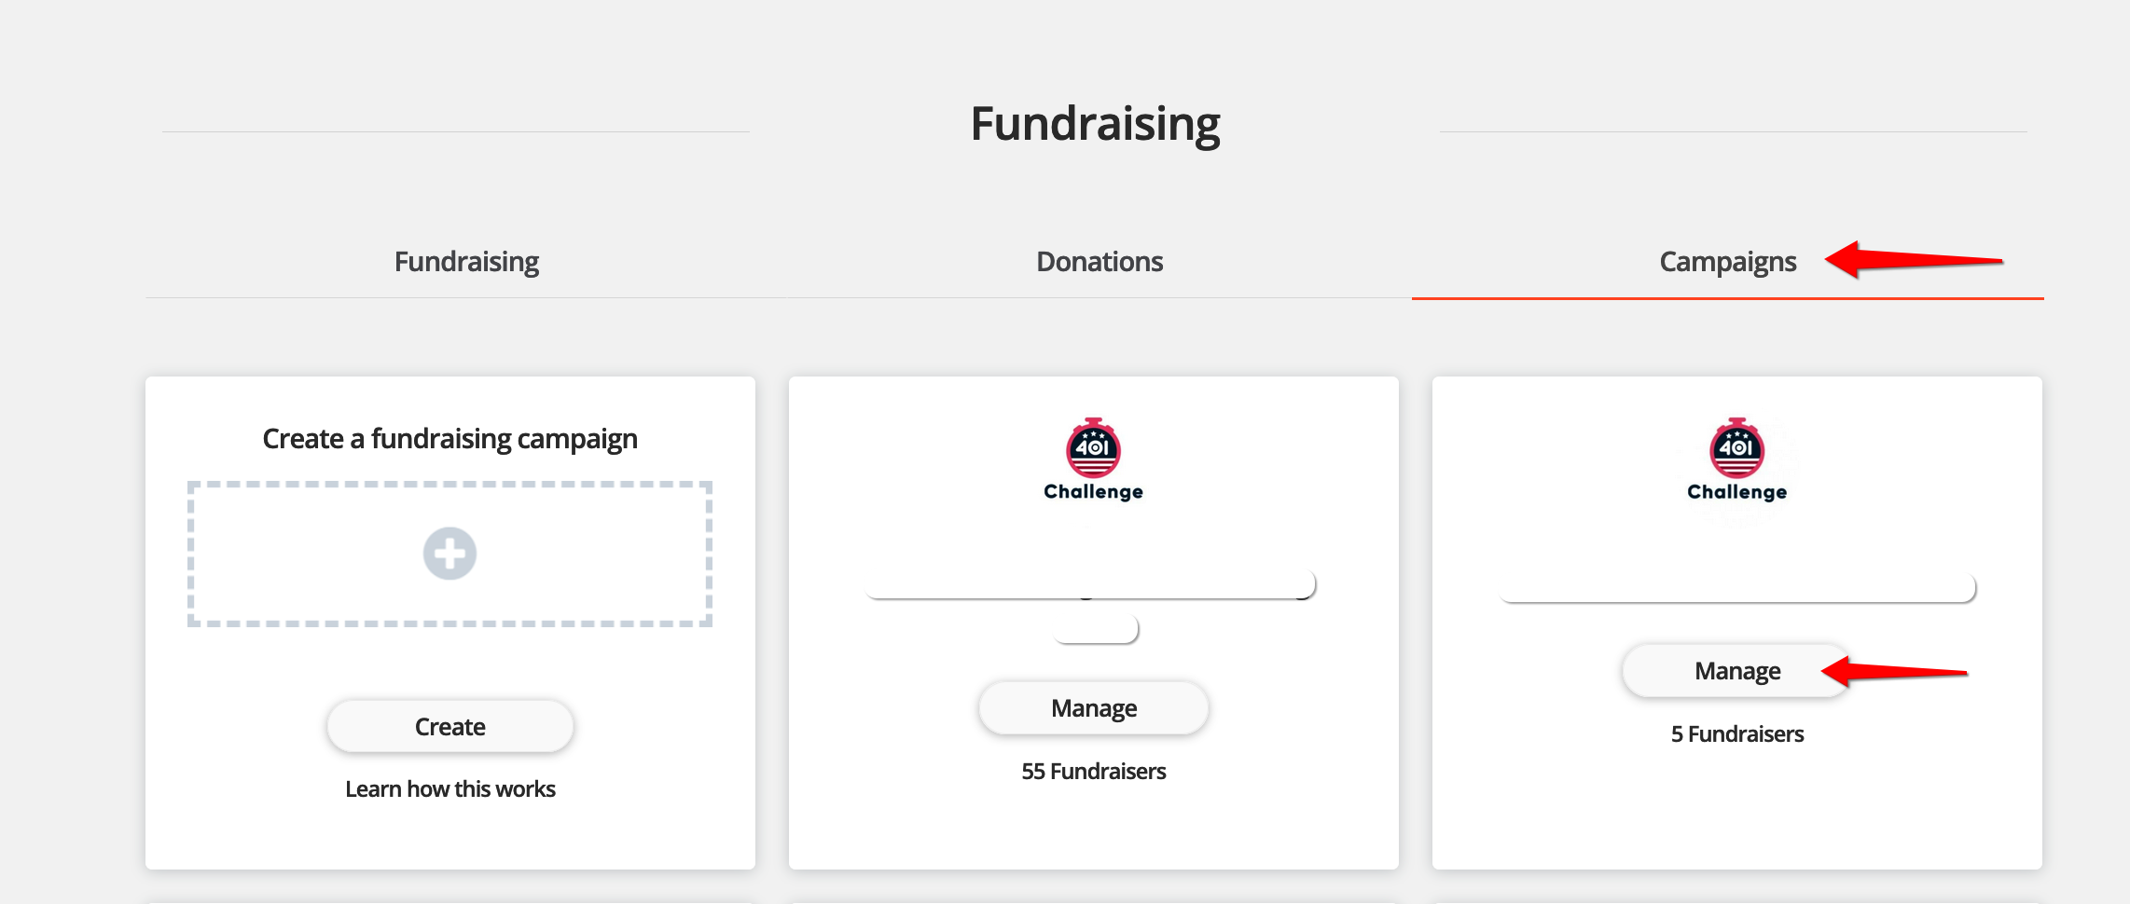Image resolution: width=2130 pixels, height=904 pixels.
Task: Click the 55 Fundraisers count
Action: point(1093,772)
